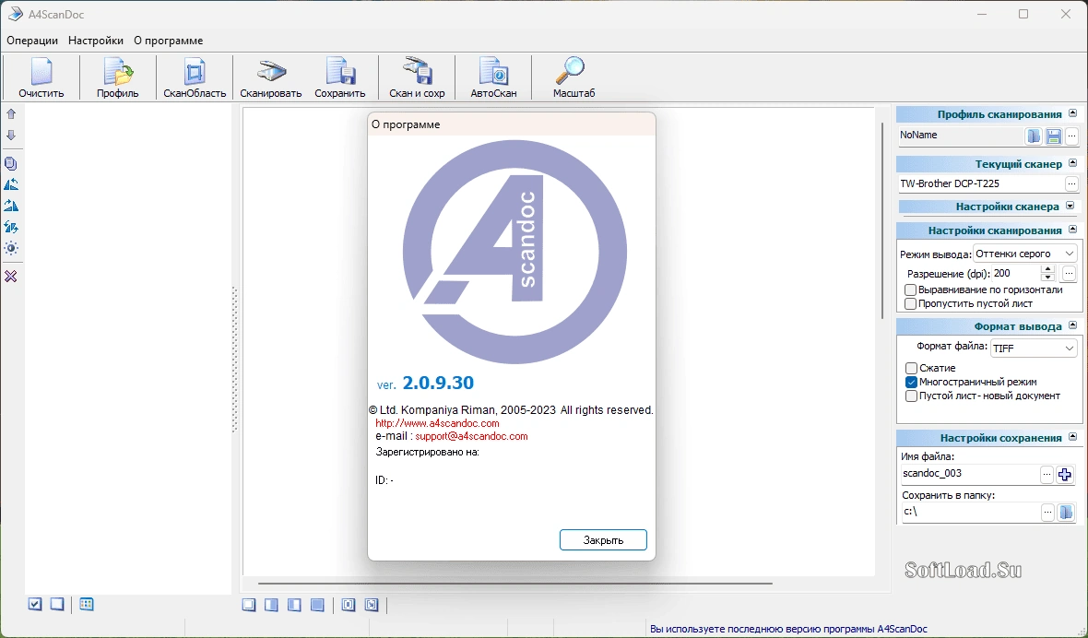Click the Разрешение dpi value field
Image resolution: width=1088 pixels, height=638 pixels.
[x=1016, y=274]
